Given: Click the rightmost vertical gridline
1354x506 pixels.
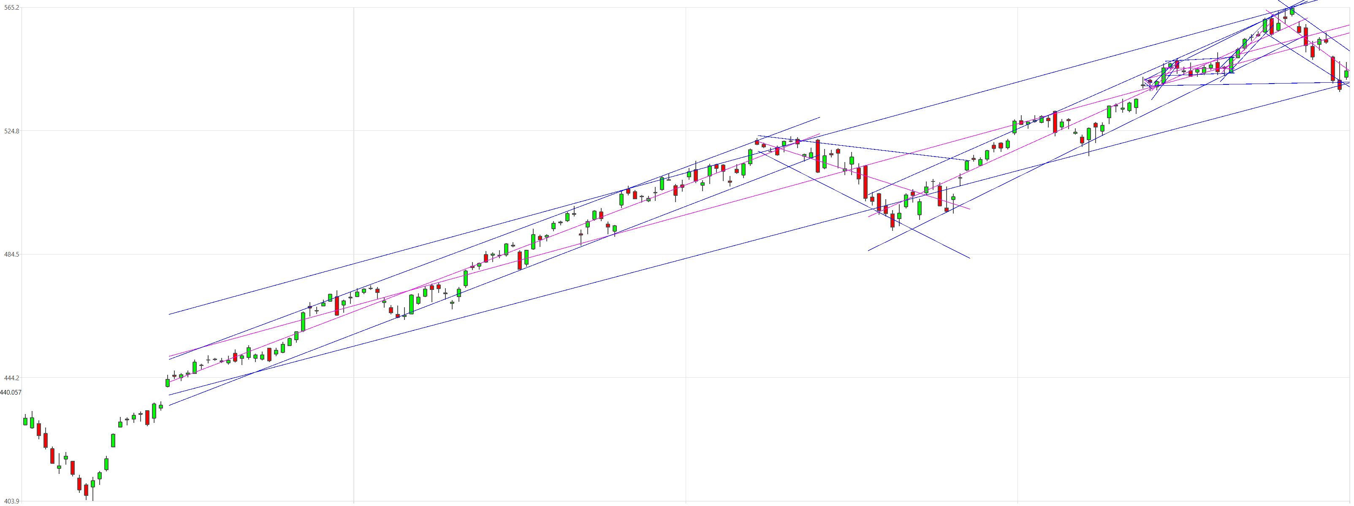Looking at the screenshot, I should click(x=1018, y=255).
